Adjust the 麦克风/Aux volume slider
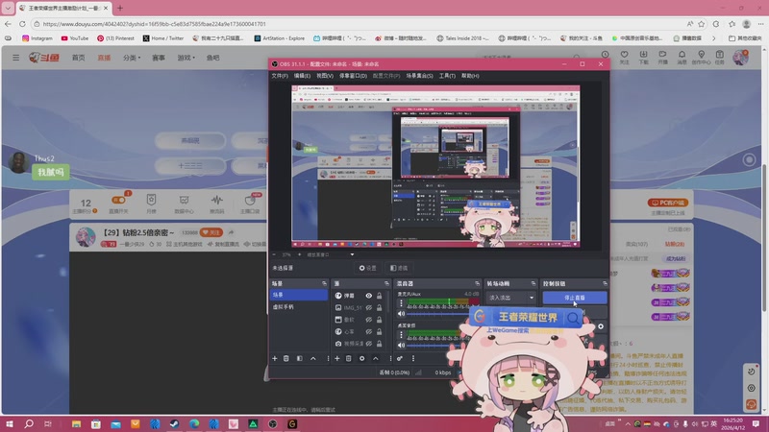Screen dimensions: 769x432 coord(437,314)
